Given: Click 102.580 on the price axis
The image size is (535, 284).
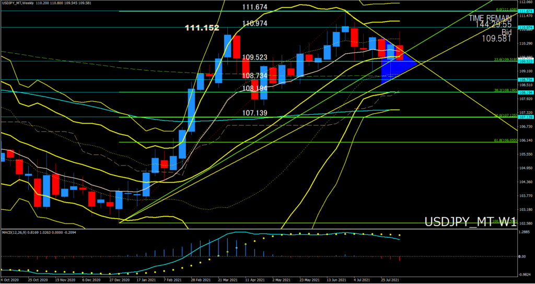Looking at the screenshot, I should [526, 223].
